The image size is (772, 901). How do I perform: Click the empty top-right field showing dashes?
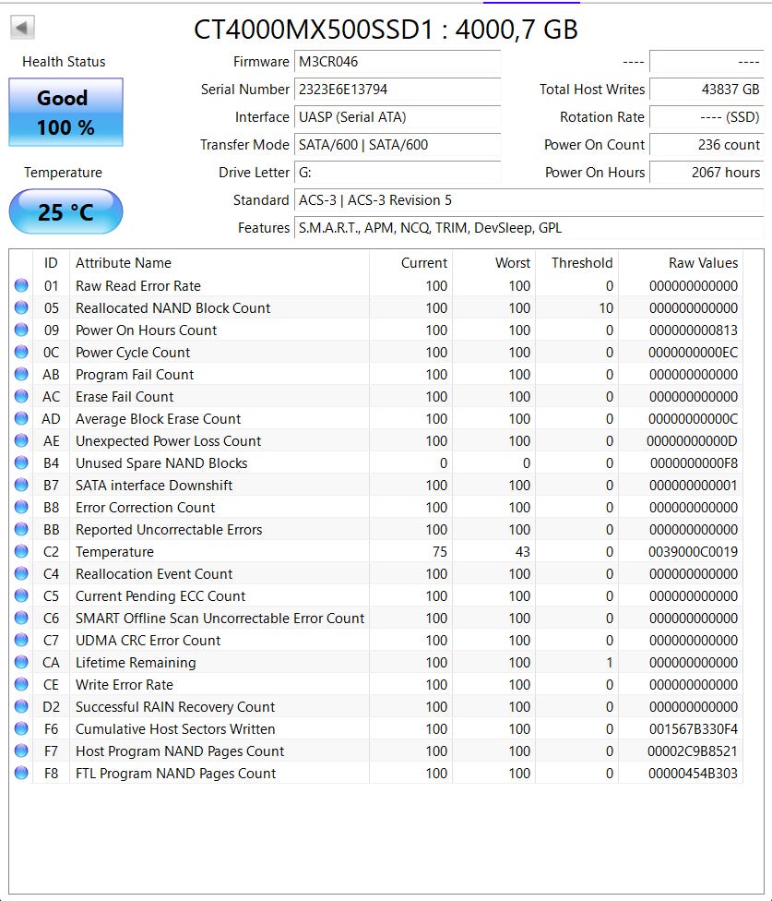pos(707,62)
